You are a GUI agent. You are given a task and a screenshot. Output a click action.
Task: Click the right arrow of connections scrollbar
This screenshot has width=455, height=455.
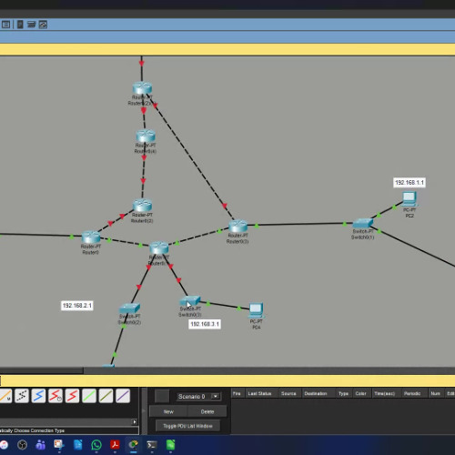[135, 421]
